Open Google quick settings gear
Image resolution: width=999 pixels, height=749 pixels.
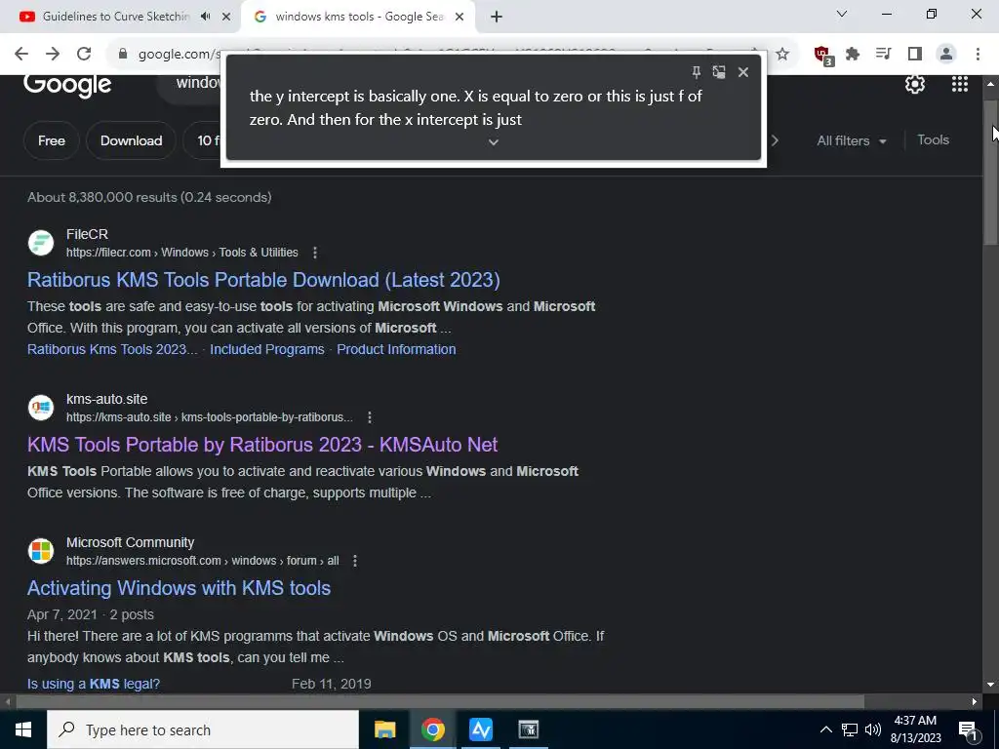pos(915,84)
